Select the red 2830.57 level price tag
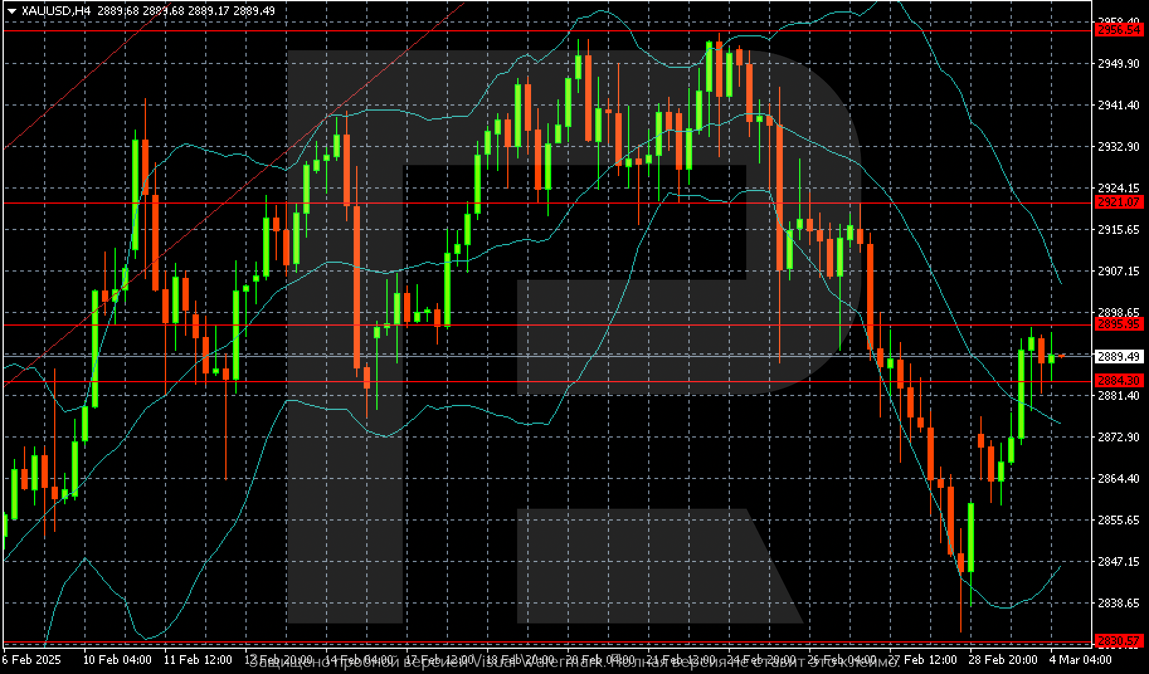Image resolution: width=1149 pixels, height=674 pixels. 1118,641
